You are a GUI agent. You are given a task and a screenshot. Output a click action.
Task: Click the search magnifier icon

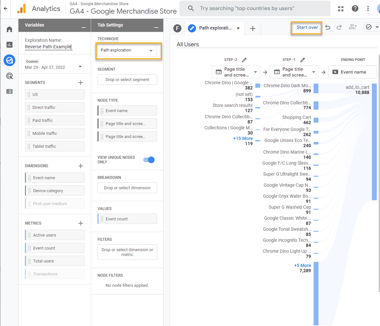pos(191,8)
